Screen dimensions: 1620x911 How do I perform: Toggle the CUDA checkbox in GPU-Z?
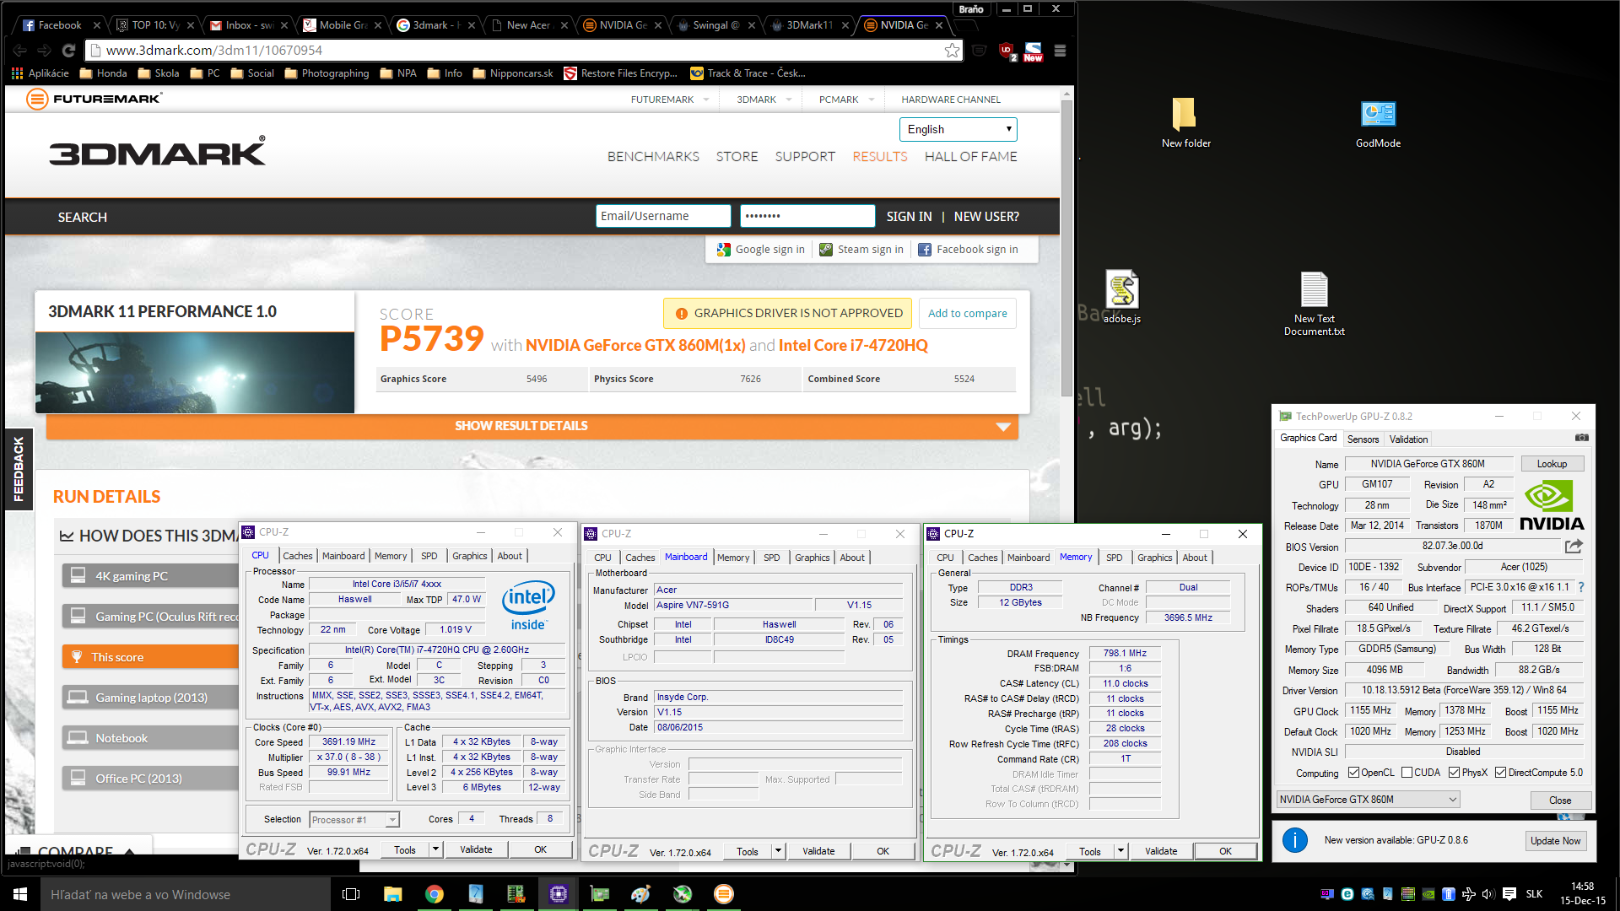pyautogui.click(x=1407, y=773)
